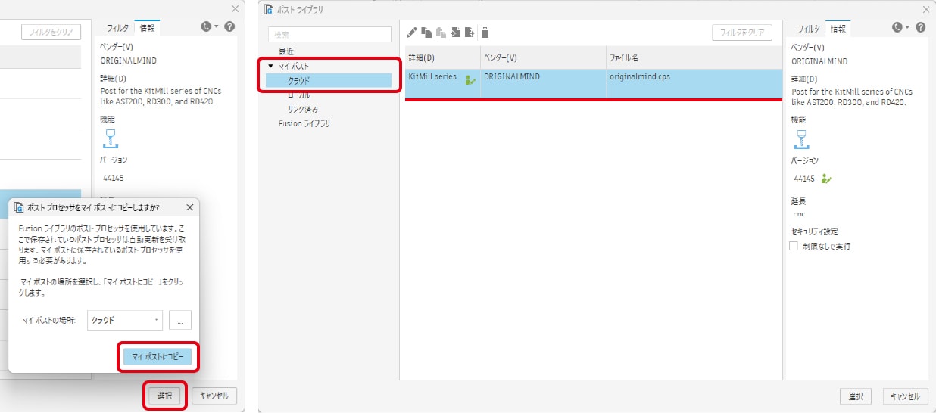Open the マイ ポストの場所 dropdown
The width and height of the screenshot is (936, 413).
pos(126,320)
